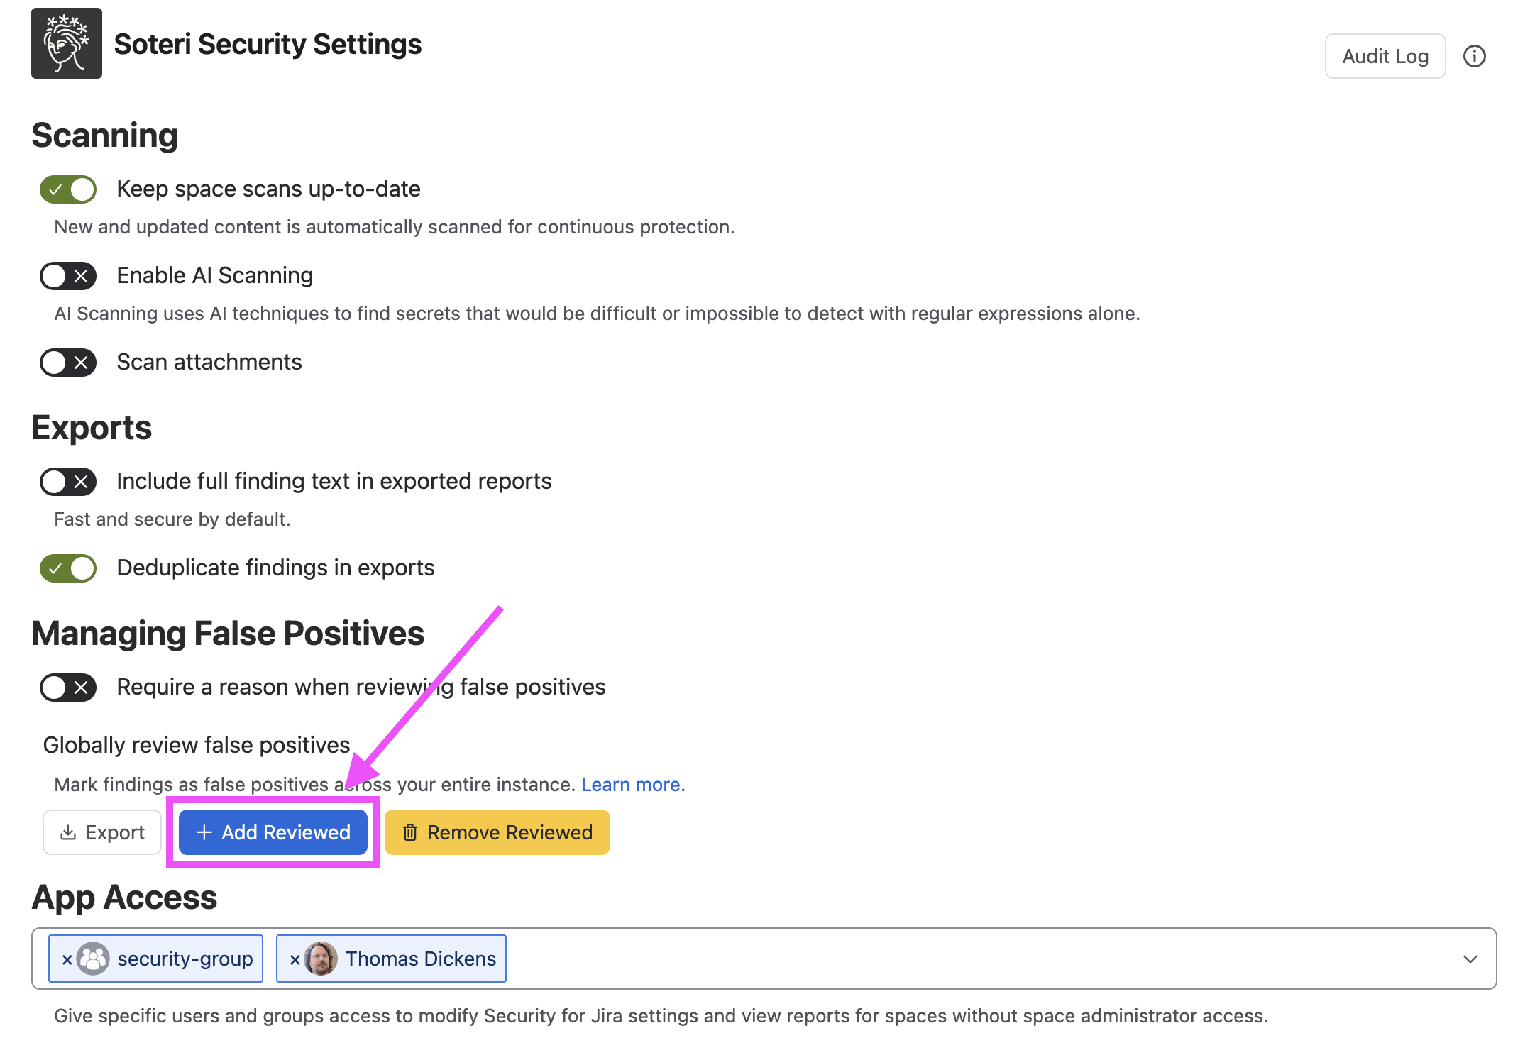Click the security-group people icon
The height and width of the screenshot is (1038, 1530).
[x=93, y=959]
